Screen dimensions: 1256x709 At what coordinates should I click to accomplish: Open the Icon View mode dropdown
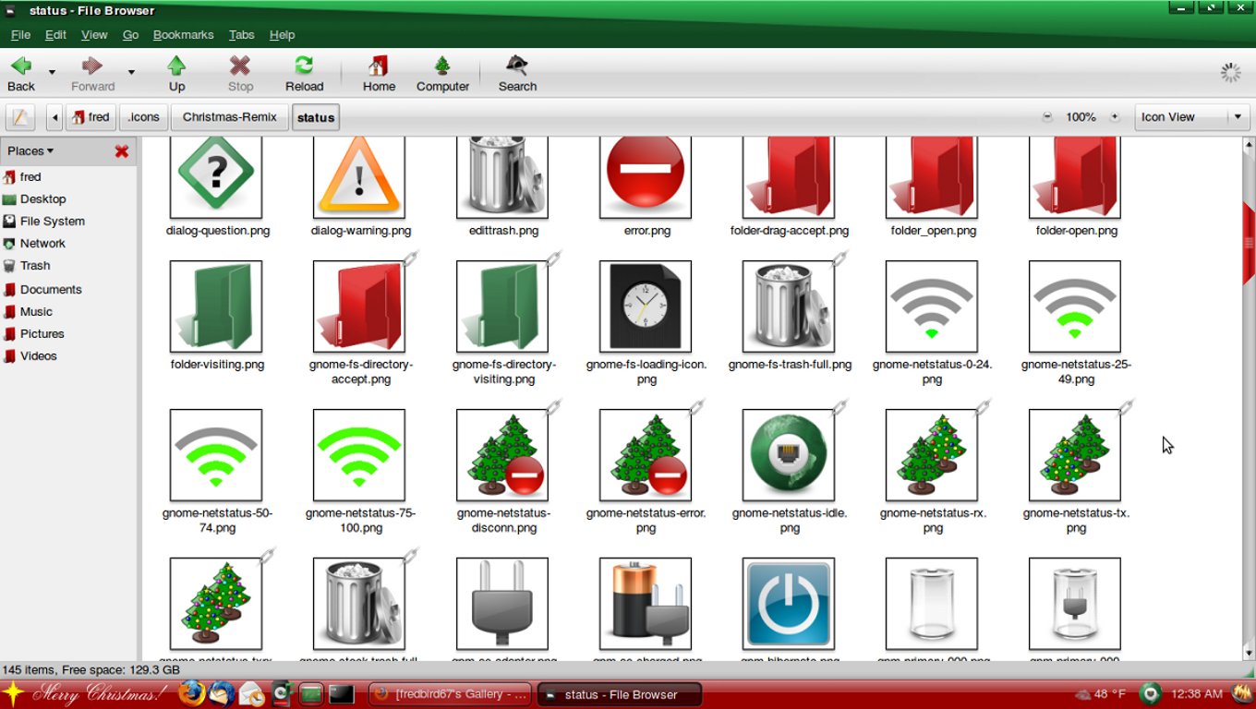[x=1192, y=117]
